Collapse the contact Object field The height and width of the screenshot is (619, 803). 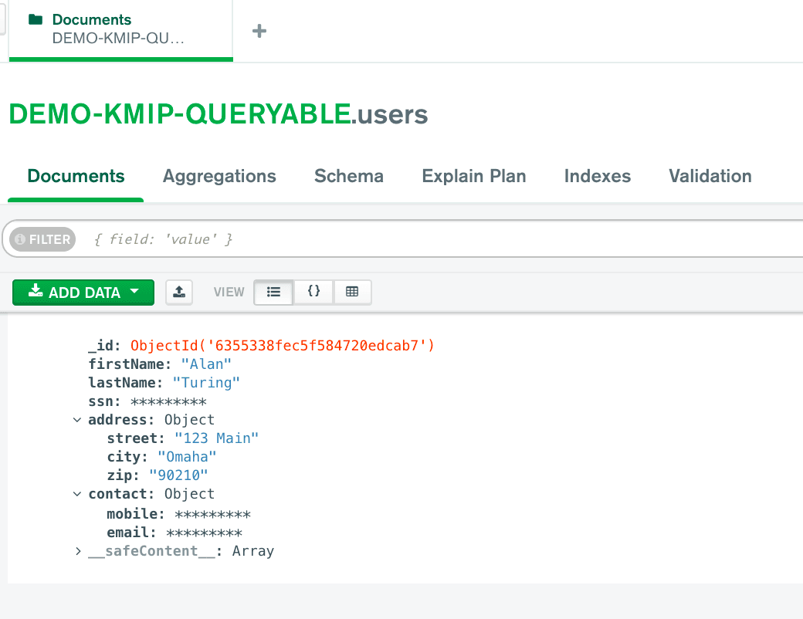76,493
